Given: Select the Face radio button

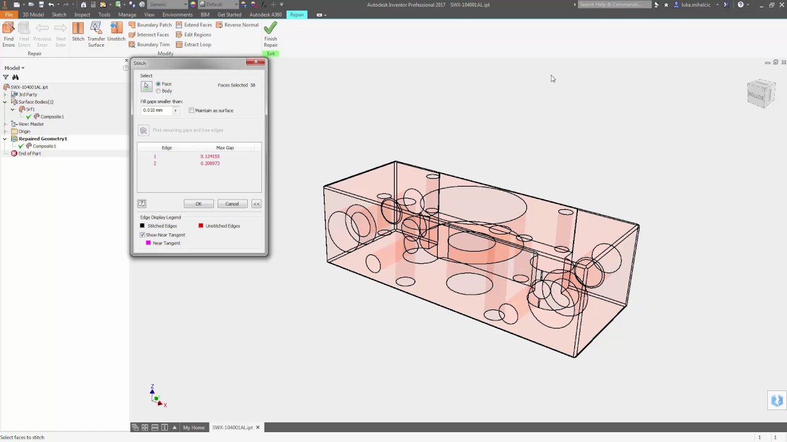Looking at the screenshot, I should click(158, 83).
